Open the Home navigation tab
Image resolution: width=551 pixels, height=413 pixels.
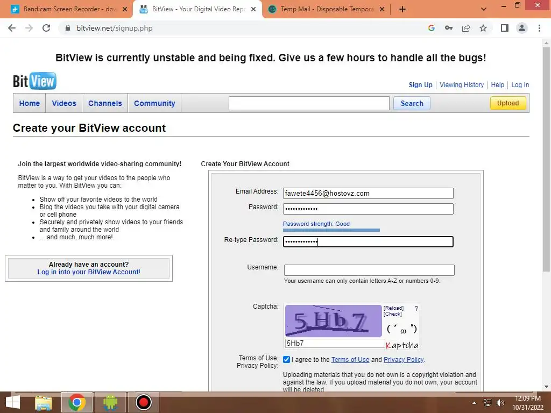pos(30,103)
